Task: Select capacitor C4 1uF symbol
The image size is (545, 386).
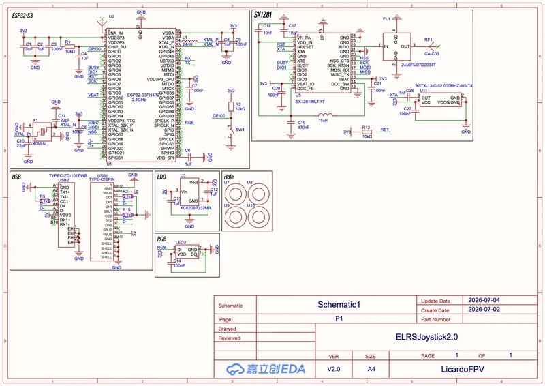Action: tap(79, 57)
